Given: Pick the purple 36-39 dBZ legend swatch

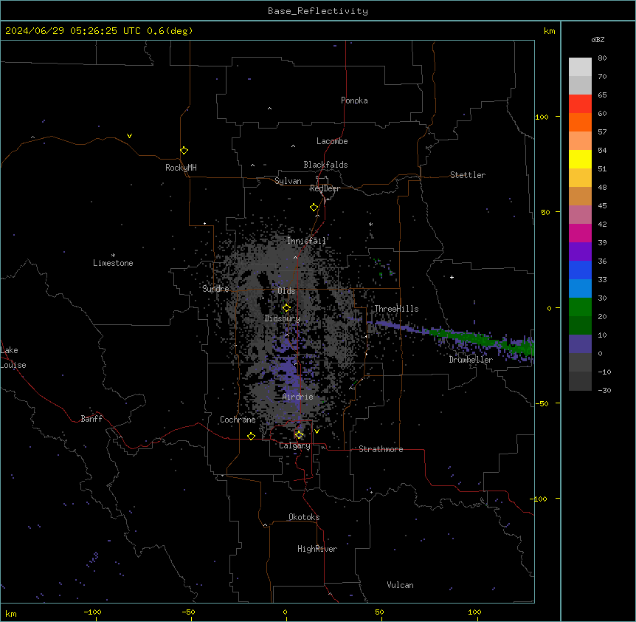Looking at the screenshot, I should 580,252.
